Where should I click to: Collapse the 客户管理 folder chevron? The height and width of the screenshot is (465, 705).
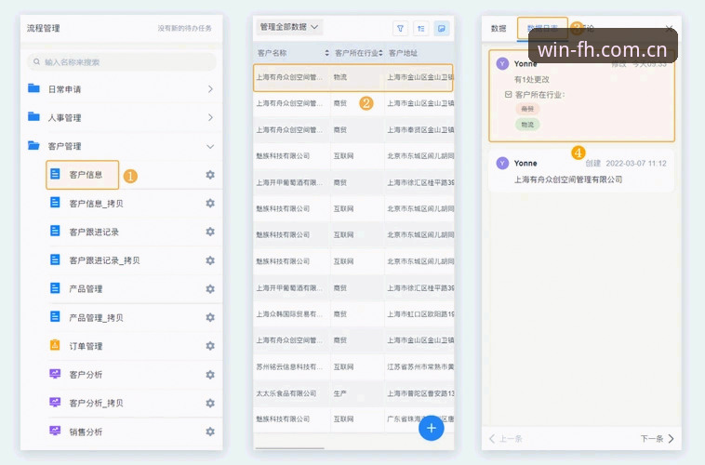click(210, 146)
